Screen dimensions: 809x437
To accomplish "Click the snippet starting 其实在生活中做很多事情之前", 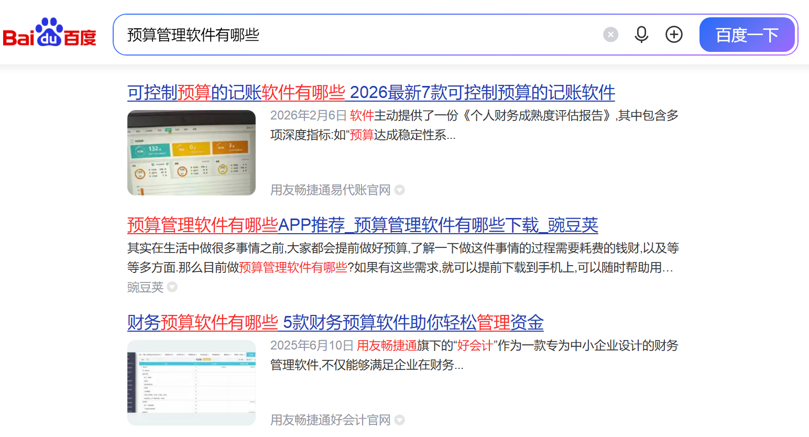I will pyautogui.click(x=403, y=257).
